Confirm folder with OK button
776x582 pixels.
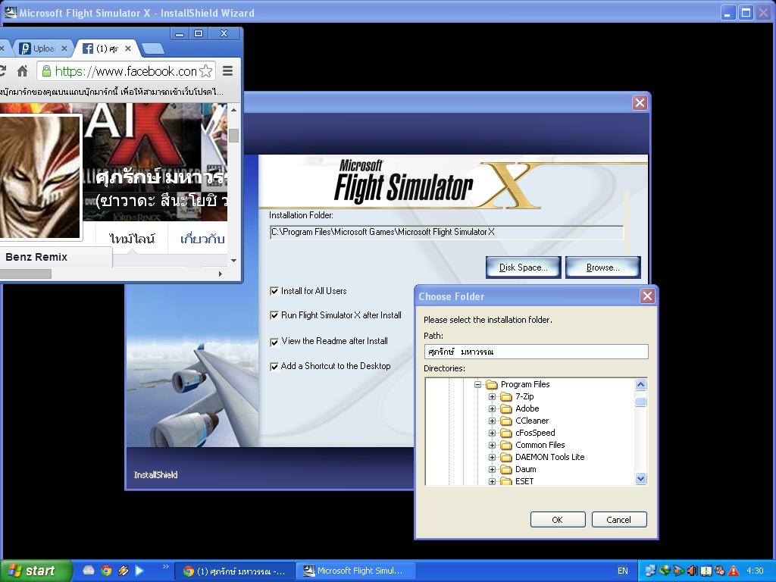pos(557,520)
